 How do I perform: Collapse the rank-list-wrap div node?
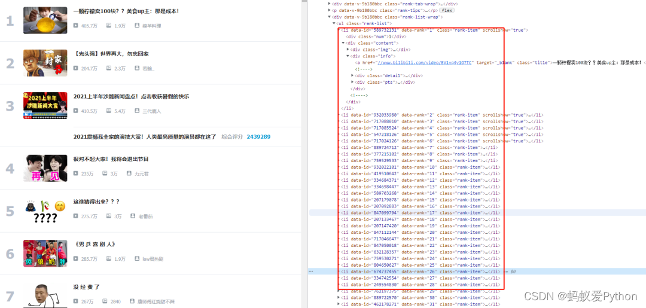(329, 17)
